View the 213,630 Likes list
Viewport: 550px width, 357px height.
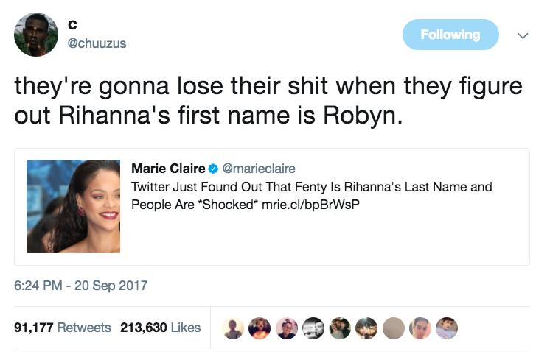[160, 328]
